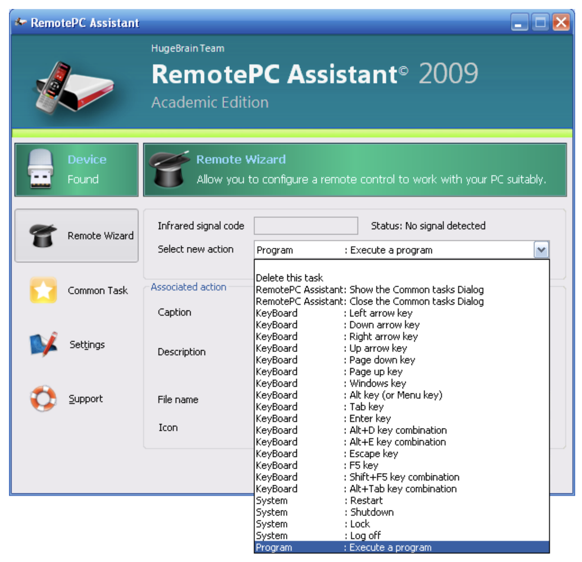Choose KeyBoard: Alt+Tab key combination
The height and width of the screenshot is (562, 582).
[402, 489]
